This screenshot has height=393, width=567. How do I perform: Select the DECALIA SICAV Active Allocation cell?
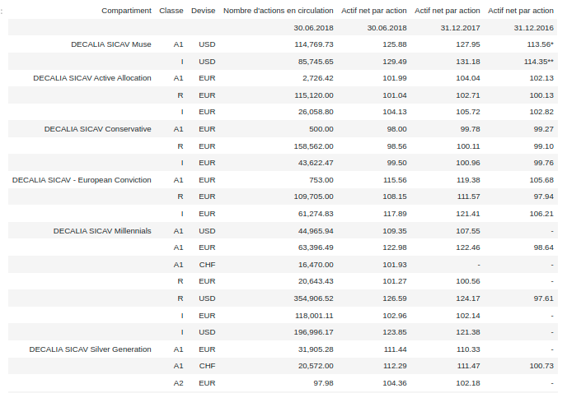(92, 78)
